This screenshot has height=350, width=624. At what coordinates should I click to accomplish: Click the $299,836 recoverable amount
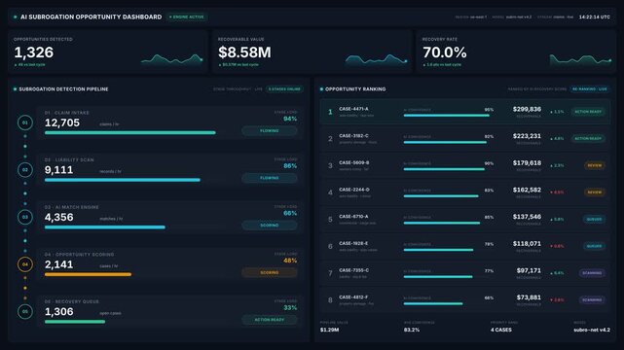click(x=527, y=109)
